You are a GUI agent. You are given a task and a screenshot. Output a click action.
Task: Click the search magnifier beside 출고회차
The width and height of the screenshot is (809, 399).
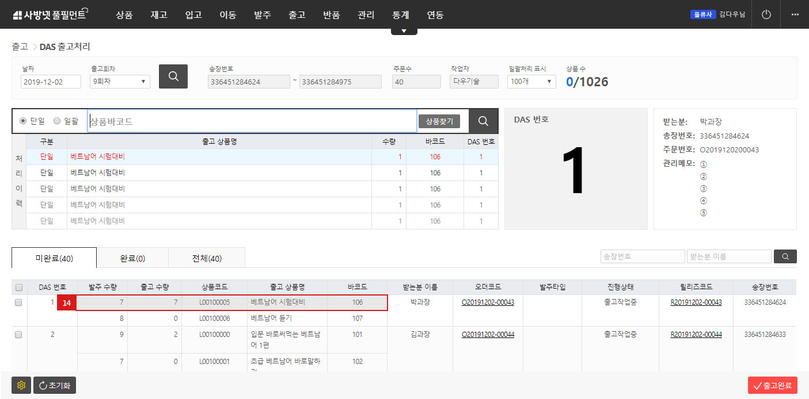point(173,76)
